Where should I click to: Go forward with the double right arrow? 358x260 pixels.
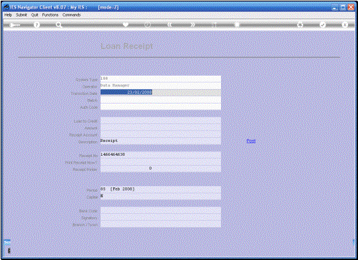point(193,24)
